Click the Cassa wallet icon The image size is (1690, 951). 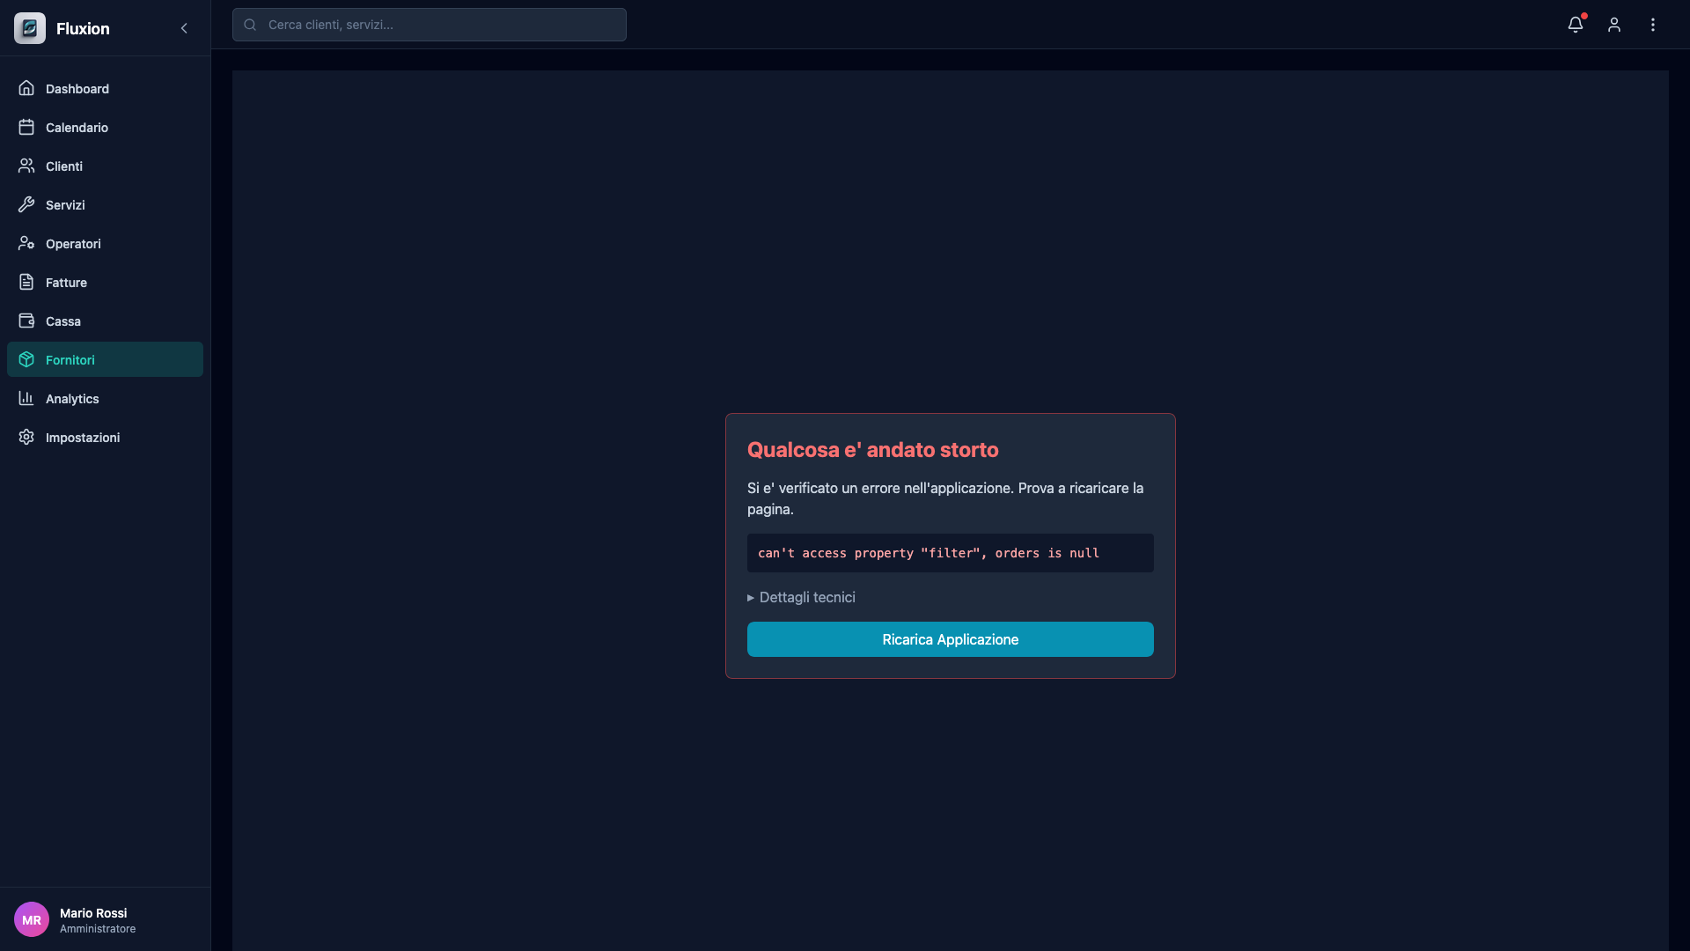[x=26, y=321]
